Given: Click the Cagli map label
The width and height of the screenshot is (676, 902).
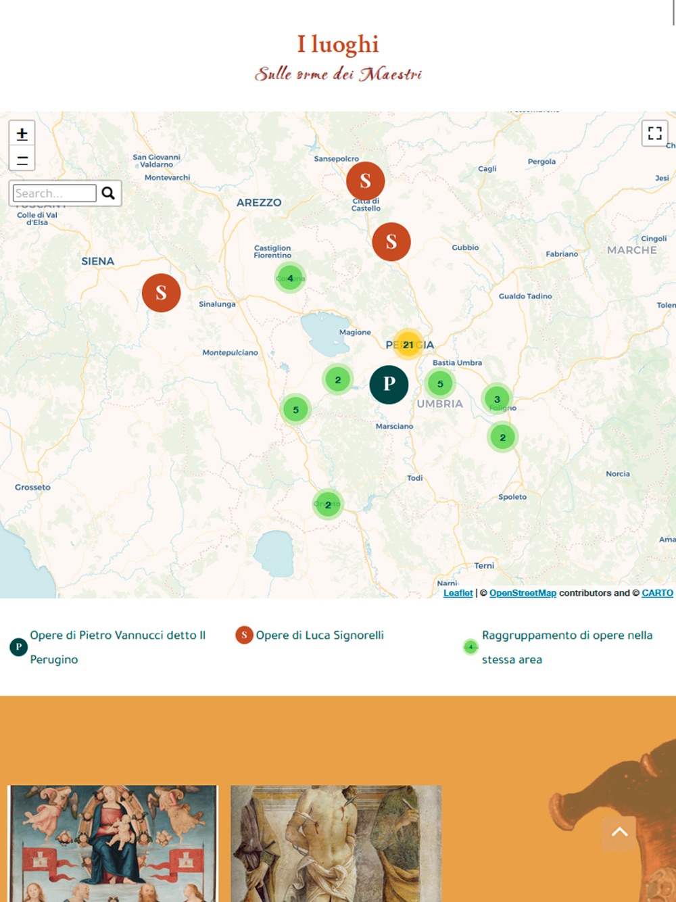Looking at the screenshot, I should point(487,169).
